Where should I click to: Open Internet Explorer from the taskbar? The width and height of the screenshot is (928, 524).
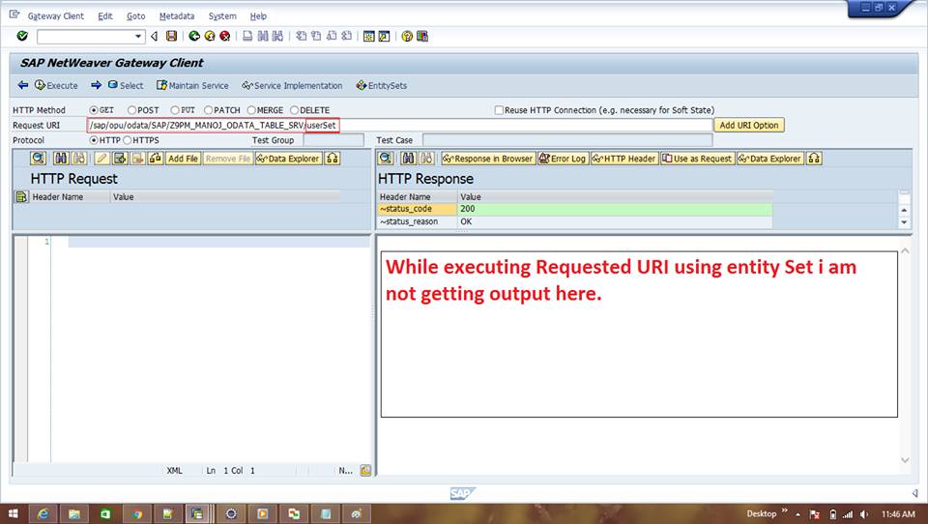pyautogui.click(x=43, y=514)
